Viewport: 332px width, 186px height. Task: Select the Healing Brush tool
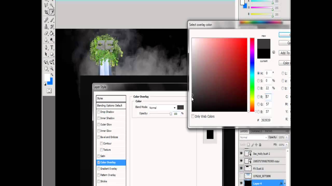pyautogui.click(x=46, y=20)
